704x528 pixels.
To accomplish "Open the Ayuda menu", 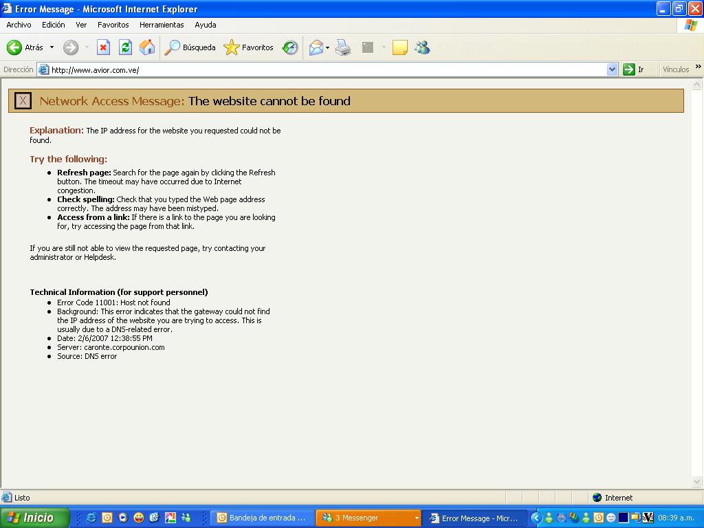I will (205, 25).
